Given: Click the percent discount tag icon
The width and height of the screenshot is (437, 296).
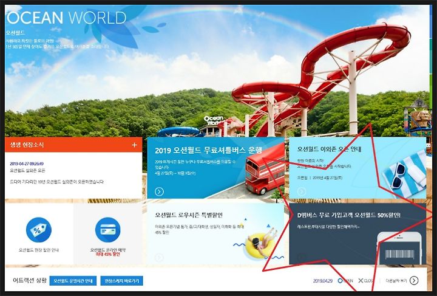Looking at the screenshot, I should 39,230.
